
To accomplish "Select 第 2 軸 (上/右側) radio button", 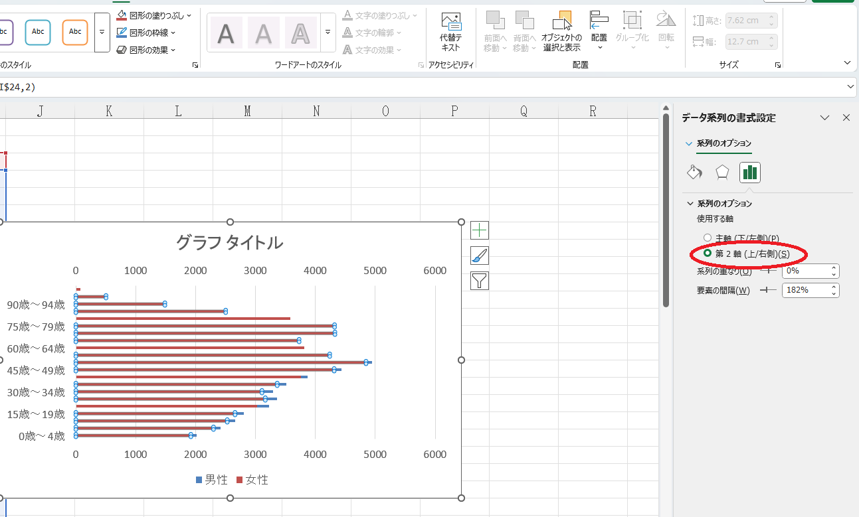I will click(x=708, y=254).
